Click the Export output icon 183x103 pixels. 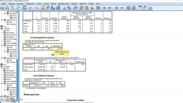click(x=18, y=8)
